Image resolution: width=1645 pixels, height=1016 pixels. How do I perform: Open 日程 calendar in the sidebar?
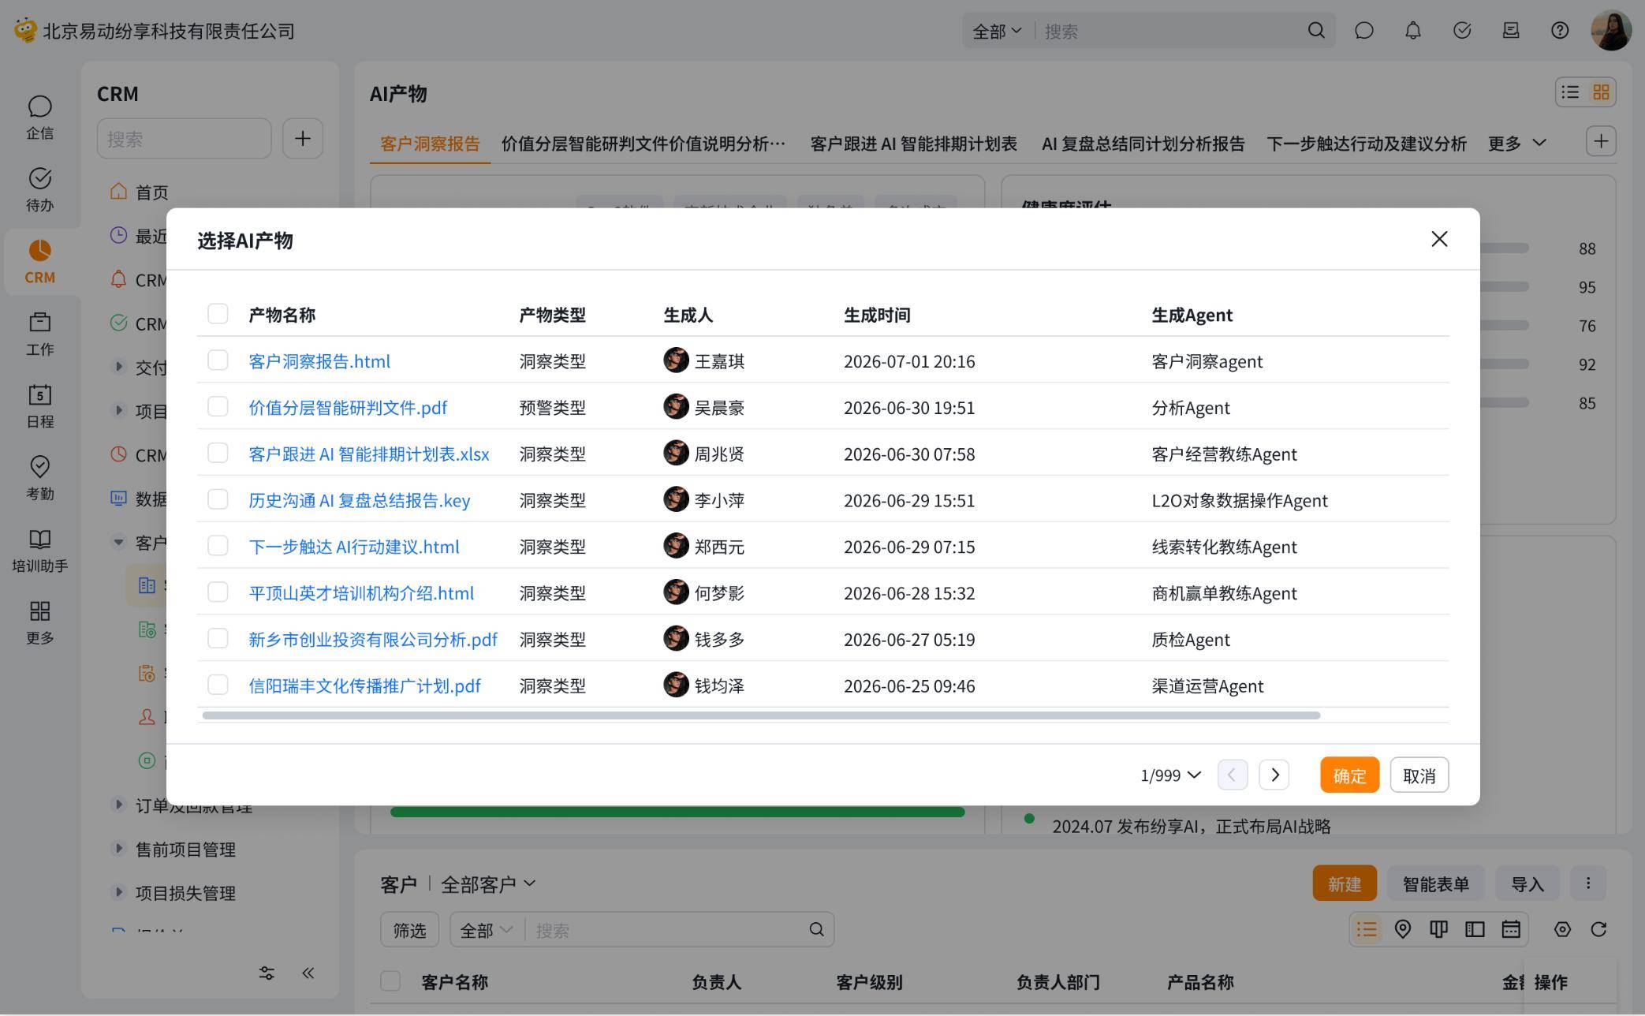[x=39, y=406]
